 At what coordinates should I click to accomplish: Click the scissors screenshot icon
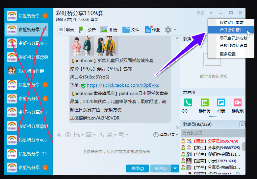(110, 135)
